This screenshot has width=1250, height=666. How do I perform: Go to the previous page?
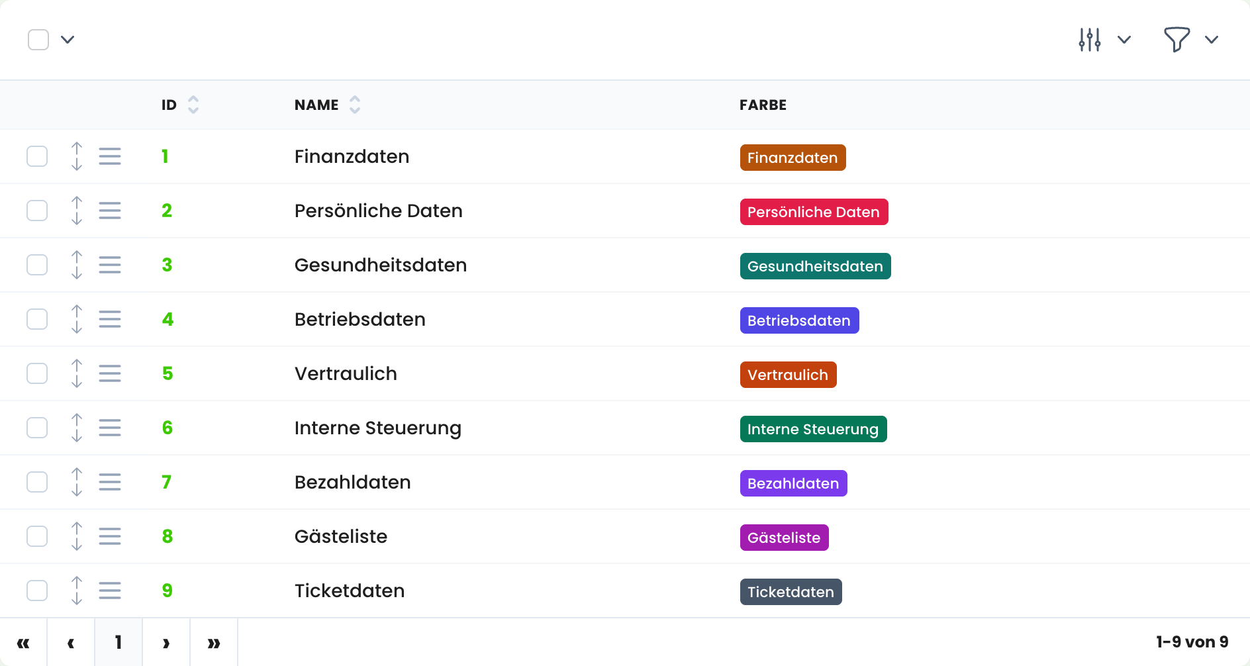point(71,642)
